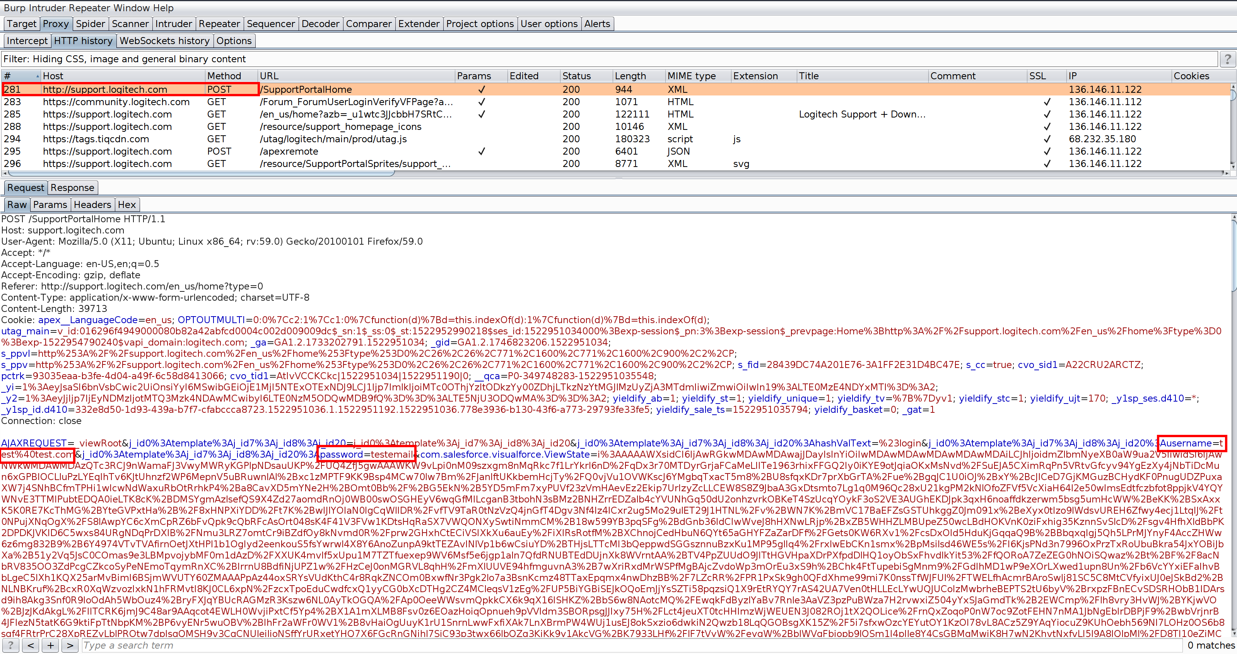Click the sort arrow on the # column
The height and width of the screenshot is (654, 1237).
click(x=37, y=75)
